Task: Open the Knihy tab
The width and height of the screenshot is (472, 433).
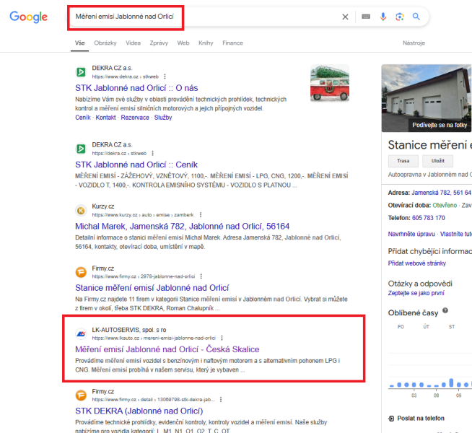Action: tap(206, 43)
